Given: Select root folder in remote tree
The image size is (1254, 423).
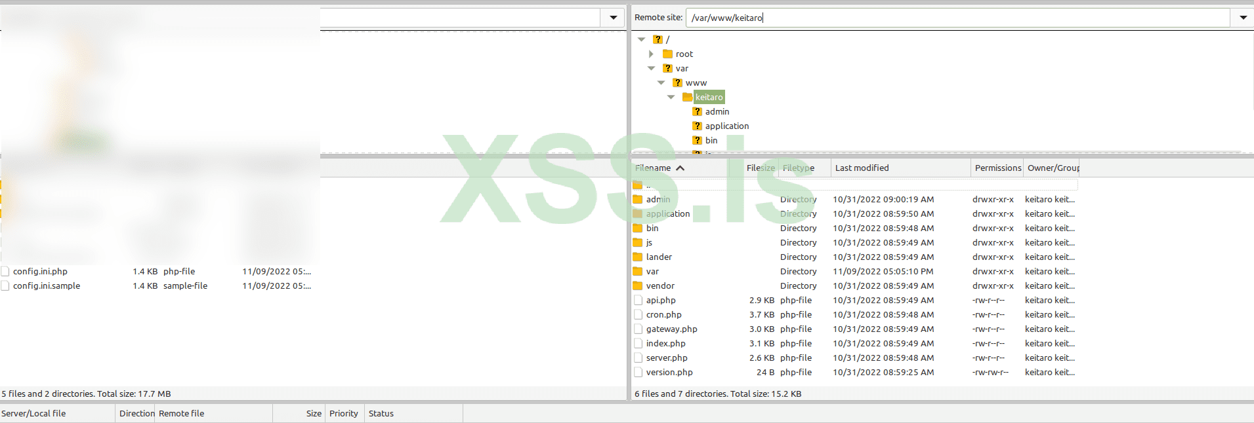Looking at the screenshot, I should click(x=684, y=54).
